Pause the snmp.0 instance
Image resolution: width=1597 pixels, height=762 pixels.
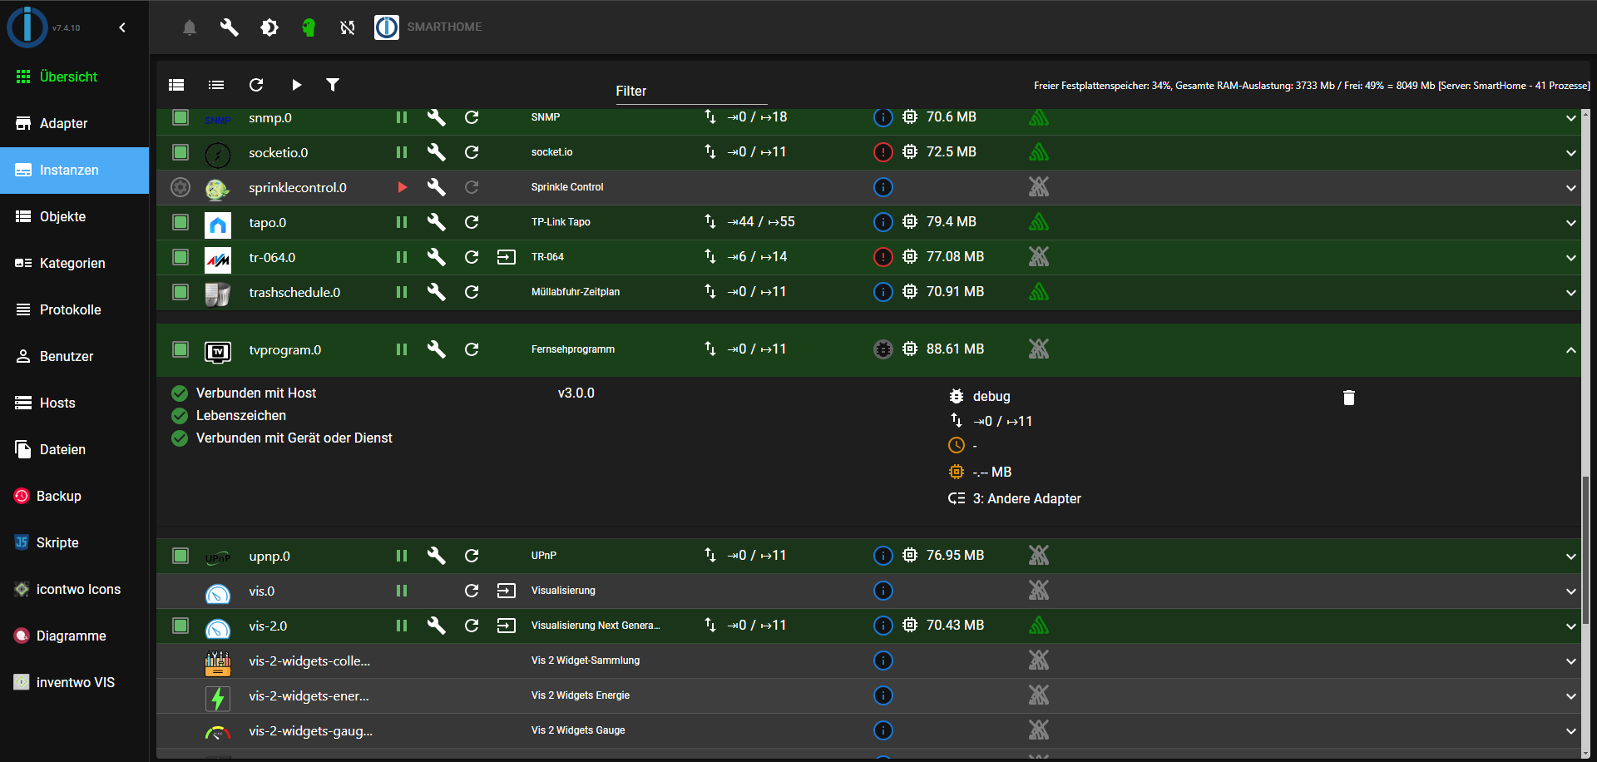coord(402,117)
